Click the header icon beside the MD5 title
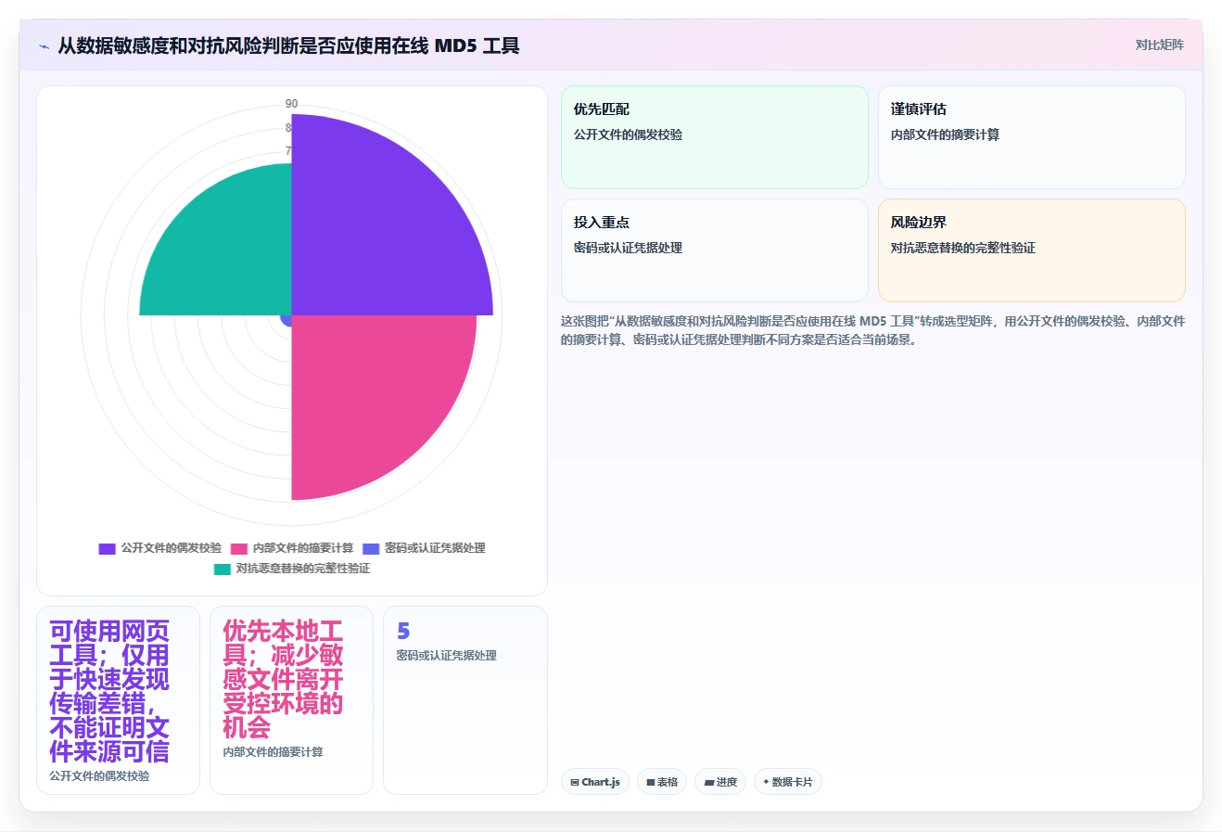1222x832 pixels. (x=45, y=46)
